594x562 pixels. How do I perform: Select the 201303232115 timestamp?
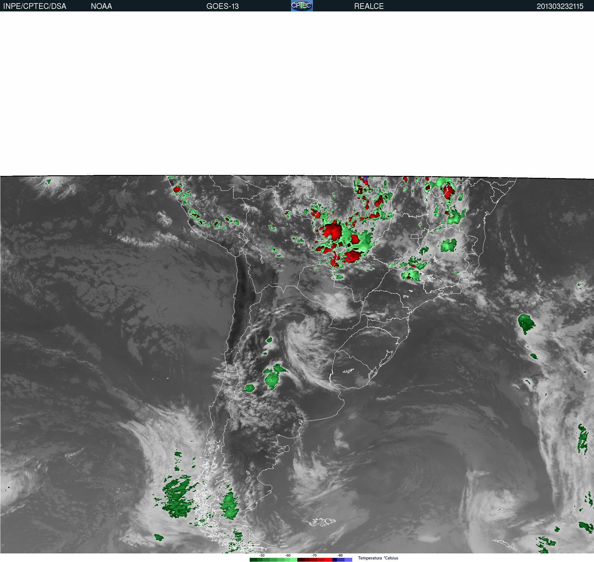[x=560, y=6]
